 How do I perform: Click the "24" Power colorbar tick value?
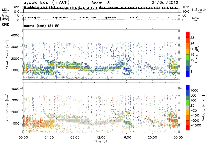(x=192, y=43)
